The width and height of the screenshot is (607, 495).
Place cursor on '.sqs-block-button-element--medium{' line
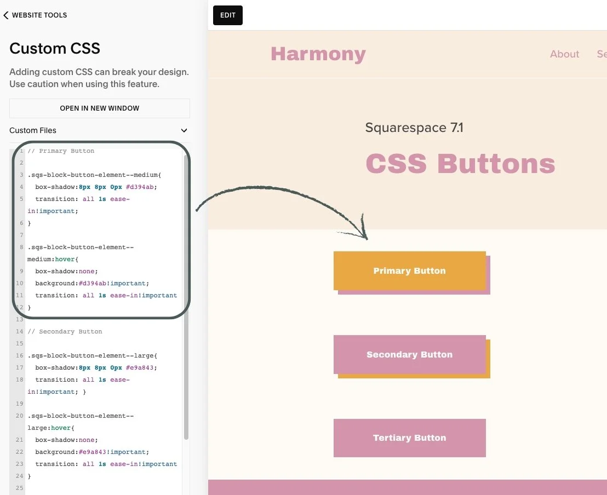coord(94,175)
